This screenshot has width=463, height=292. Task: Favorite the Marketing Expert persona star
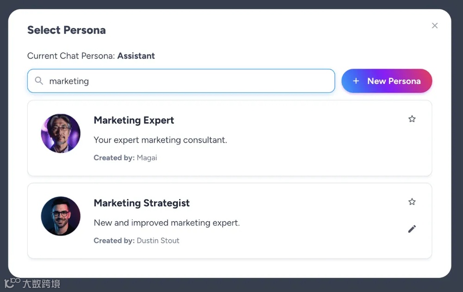click(x=412, y=119)
